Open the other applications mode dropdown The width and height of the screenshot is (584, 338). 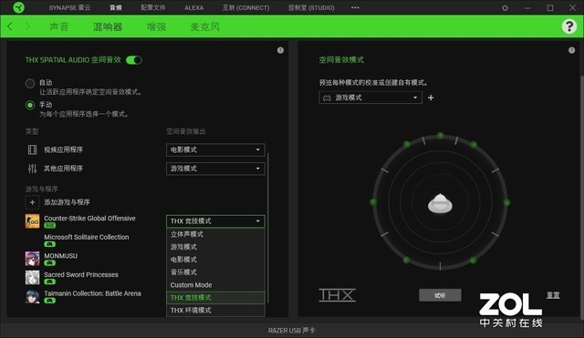215,169
